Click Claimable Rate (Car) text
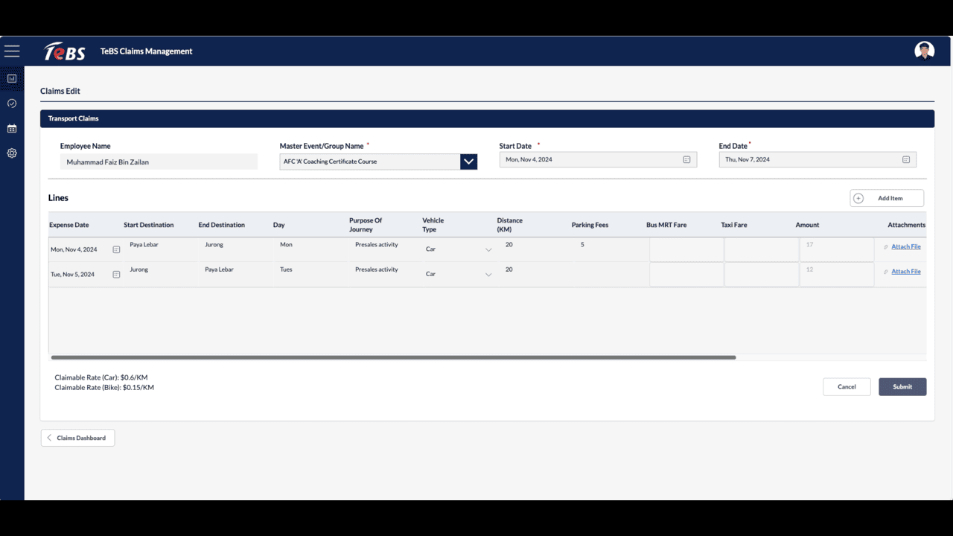The height and width of the screenshot is (536, 953). [x=101, y=377]
